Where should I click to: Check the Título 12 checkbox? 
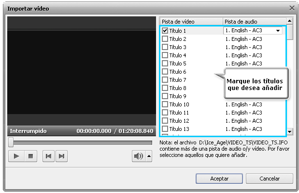point(165,121)
